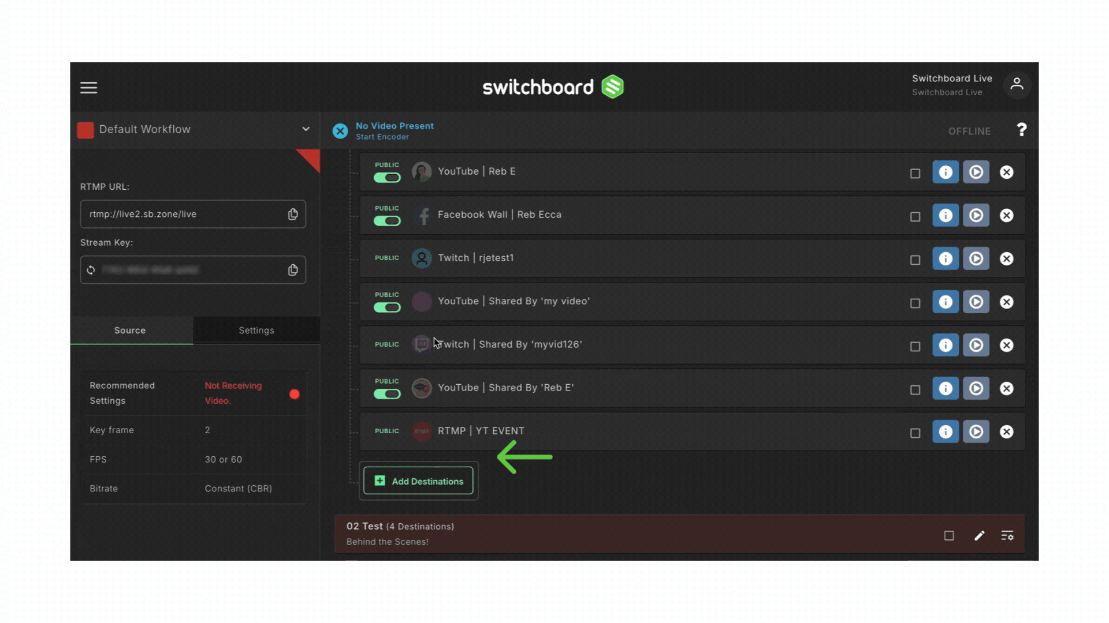Select the 02 Test group checkbox

click(x=949, y=536)
